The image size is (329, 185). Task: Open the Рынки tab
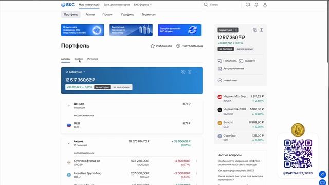90,15
